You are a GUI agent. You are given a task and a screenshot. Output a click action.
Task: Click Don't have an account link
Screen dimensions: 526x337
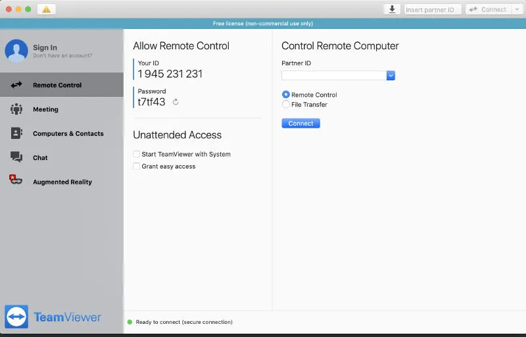[x=62, y=55]
